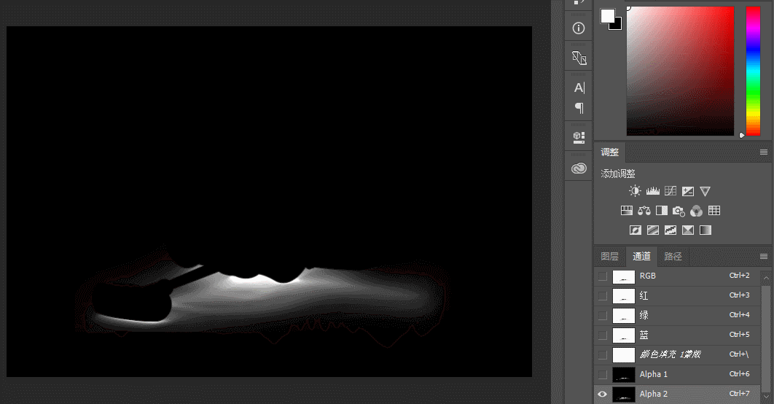Image resolution: width=774 pixels, height=404 pixels.
Task: Add a Hue/Saturation adjustment
Action: coord(626,211)
